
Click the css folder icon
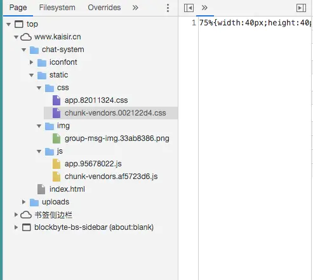[50, 88]
